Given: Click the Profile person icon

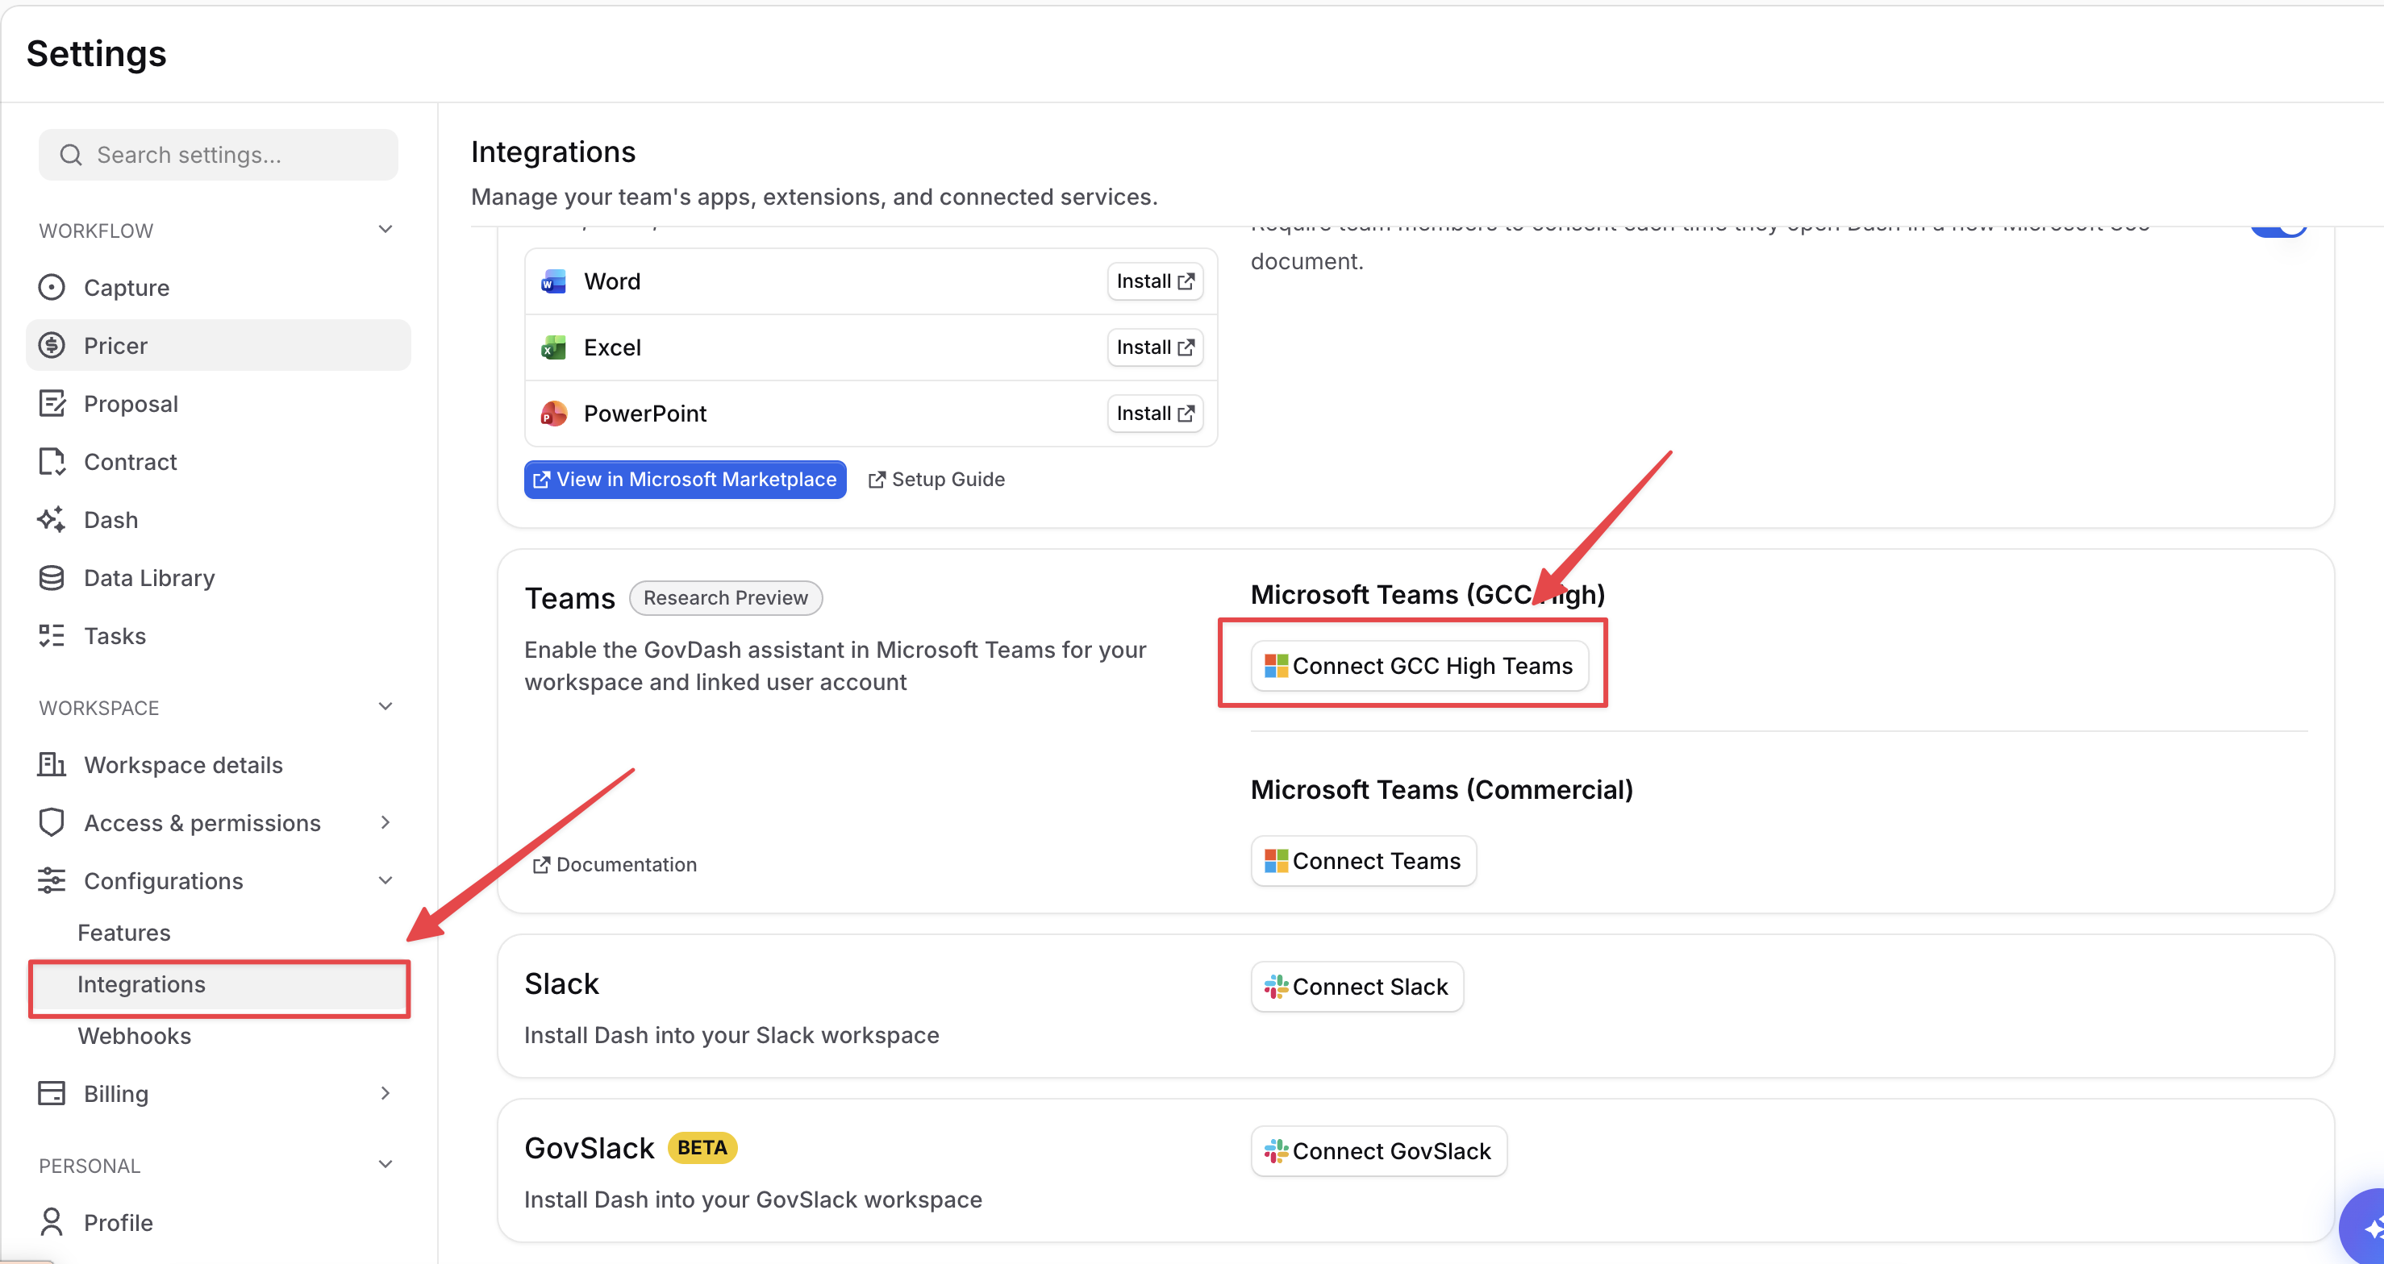Looking at the screenshot, I should click(x=52, y=1222).
